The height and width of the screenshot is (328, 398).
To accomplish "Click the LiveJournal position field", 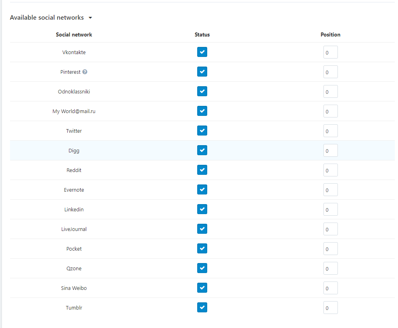I will coord(331,229).
